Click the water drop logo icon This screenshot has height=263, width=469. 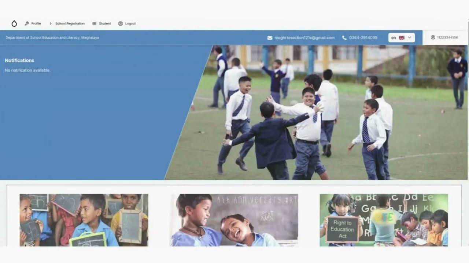click(x=14, y=23)
